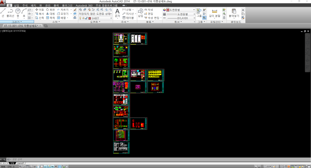The height and width of the screenshot is (168, 311).
Task: Open the Insert (삽입) ribbon tab
Action: click(16, 5)
